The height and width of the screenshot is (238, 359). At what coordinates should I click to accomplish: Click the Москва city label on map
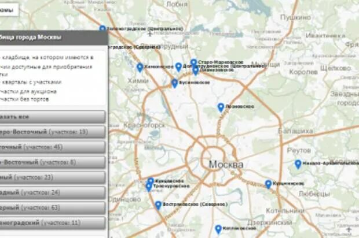click(x=226, y=165)
